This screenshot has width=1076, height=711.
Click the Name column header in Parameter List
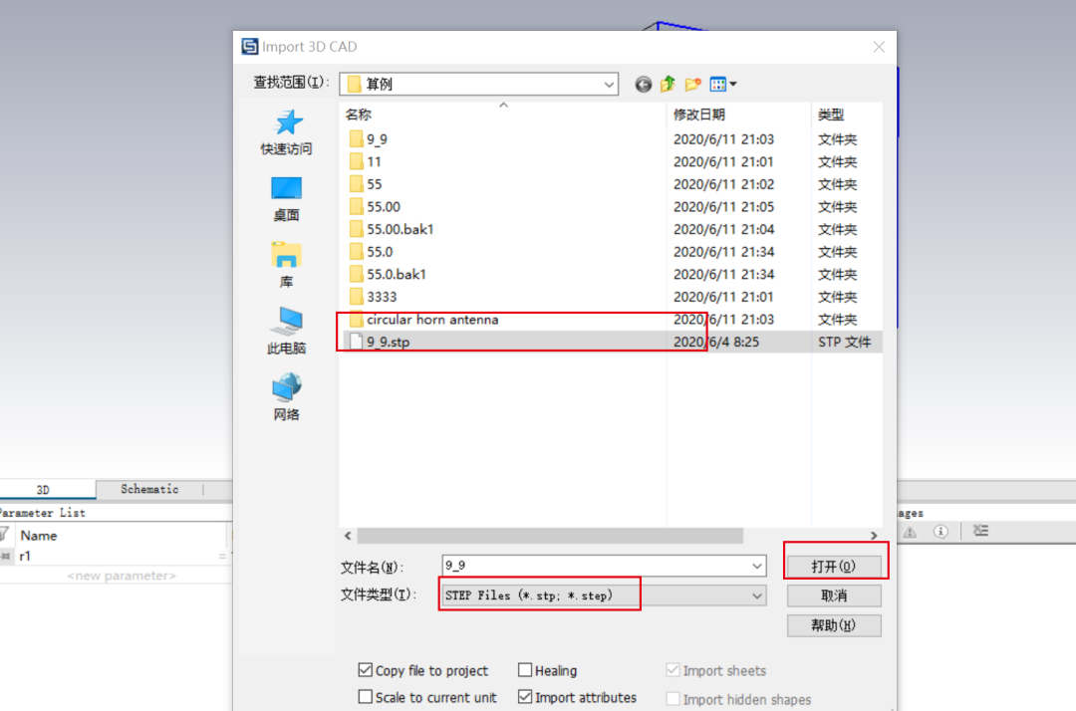tap(39, 536)
